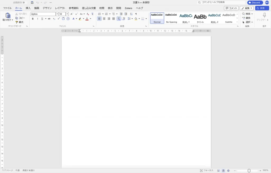Click the 書式 format painter button
The height and width of the screenshot is (173, 271).
[x=20, y=22]
